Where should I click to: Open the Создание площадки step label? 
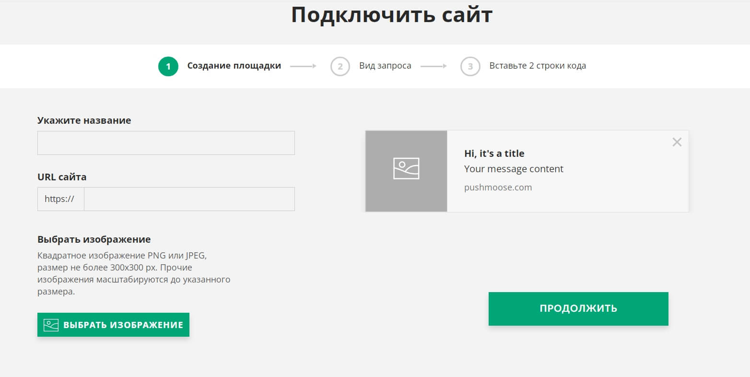click(x=234, y=66)
